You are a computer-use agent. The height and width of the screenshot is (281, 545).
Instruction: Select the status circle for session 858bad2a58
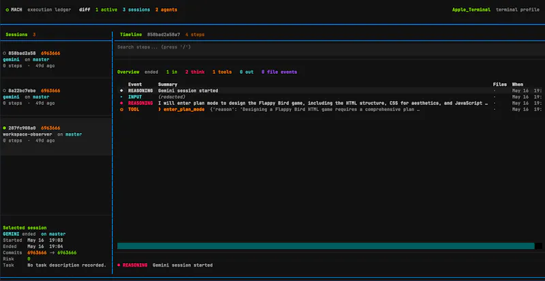5,53
